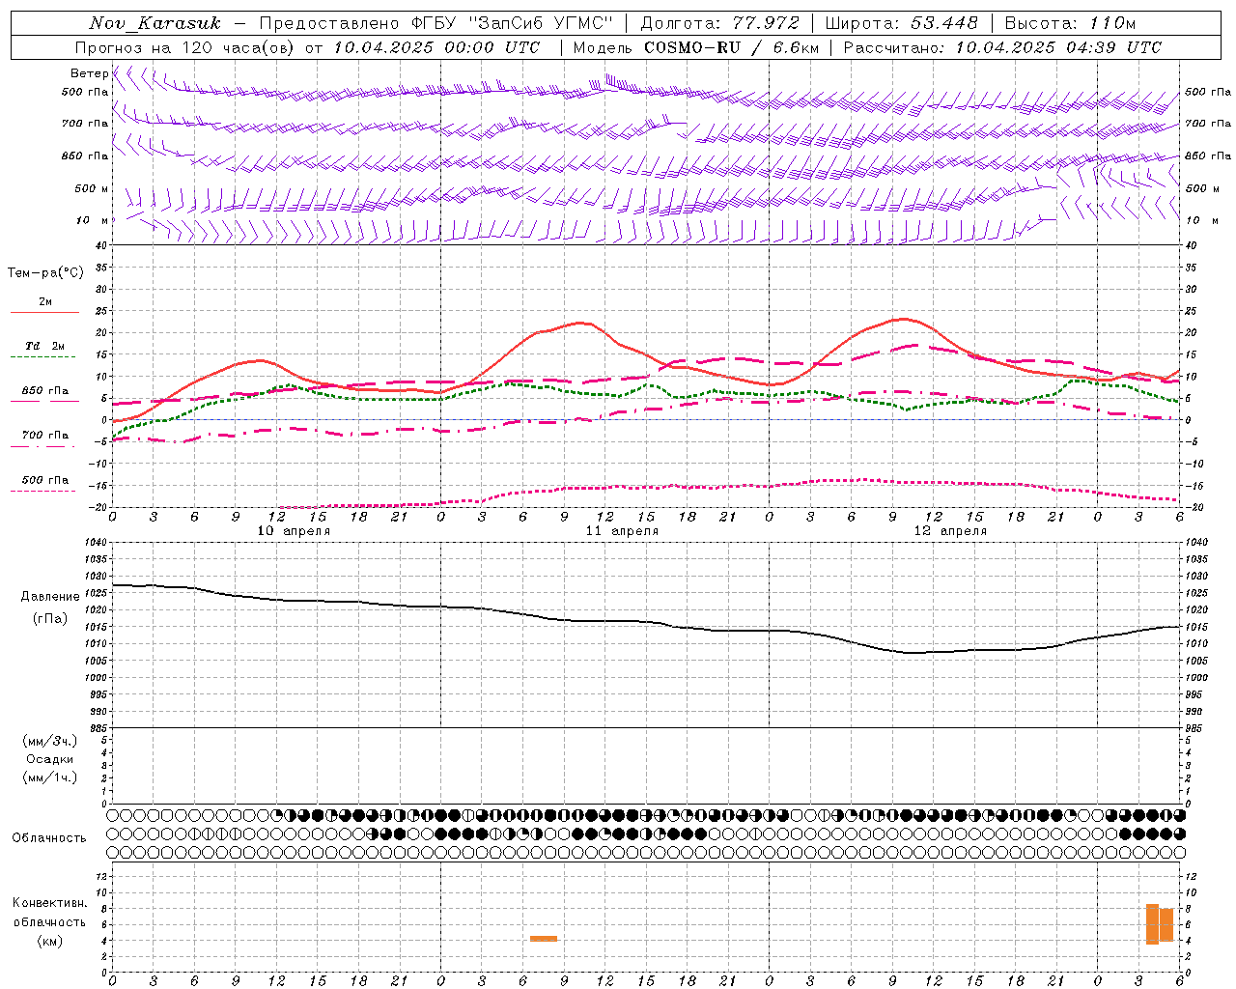Screen dimensions: 1236x989
Task: Click the solid line sample under '2м' legend
Action: pyautogui.click(x=44, y=313)
